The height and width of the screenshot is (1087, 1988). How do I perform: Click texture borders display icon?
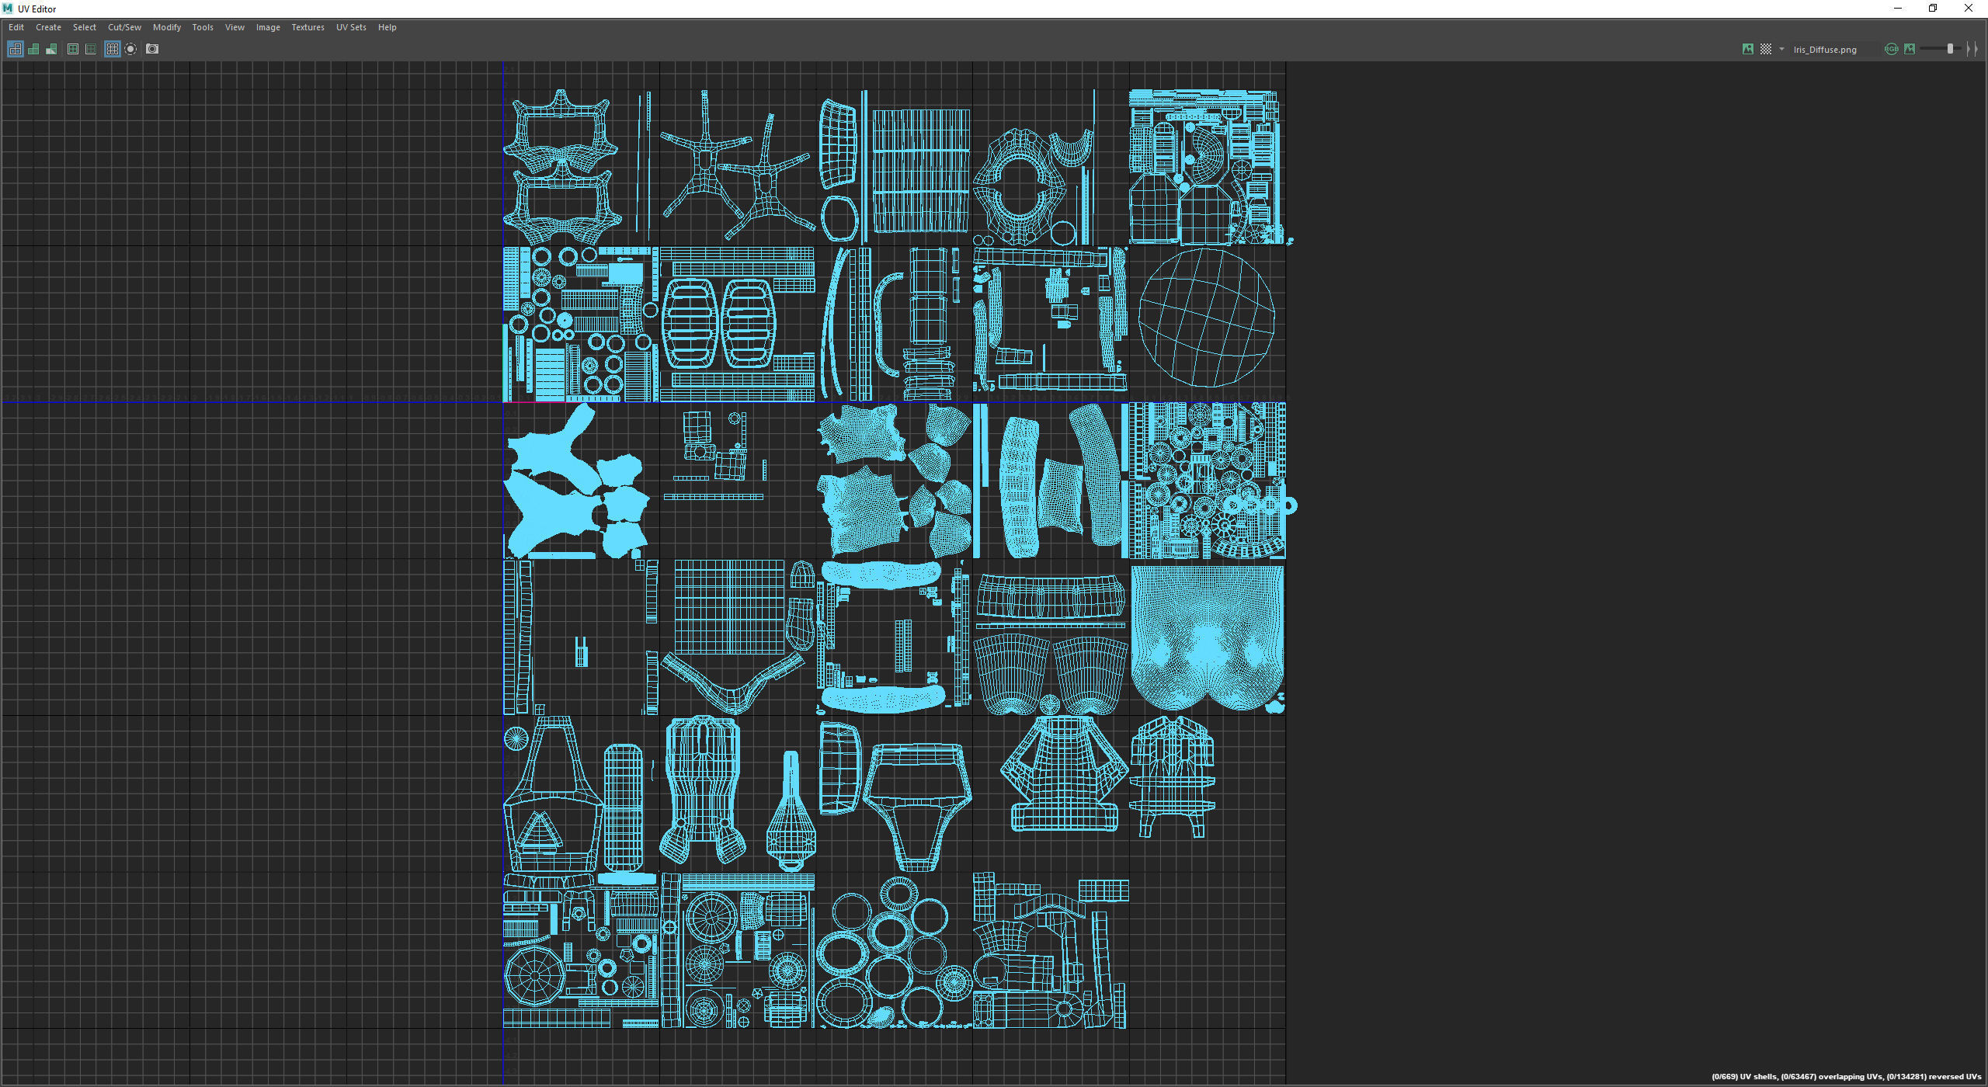[73, 49]
